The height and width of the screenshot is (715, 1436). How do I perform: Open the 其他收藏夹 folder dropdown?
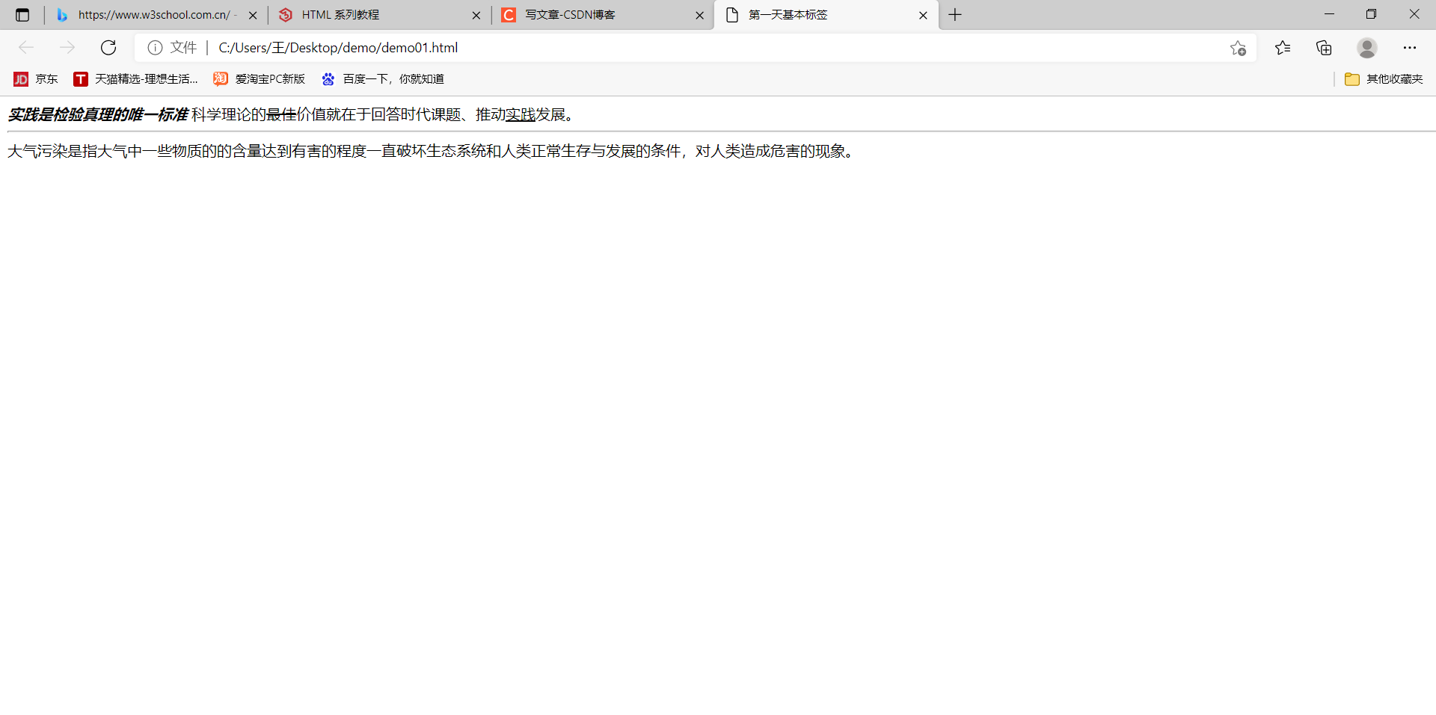tap(1383, 78)
